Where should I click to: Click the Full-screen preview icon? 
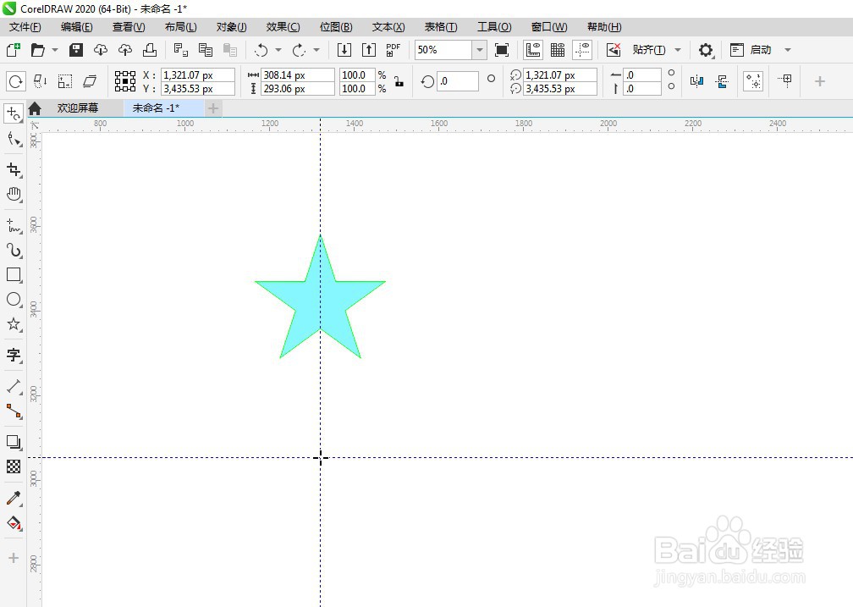502,50
